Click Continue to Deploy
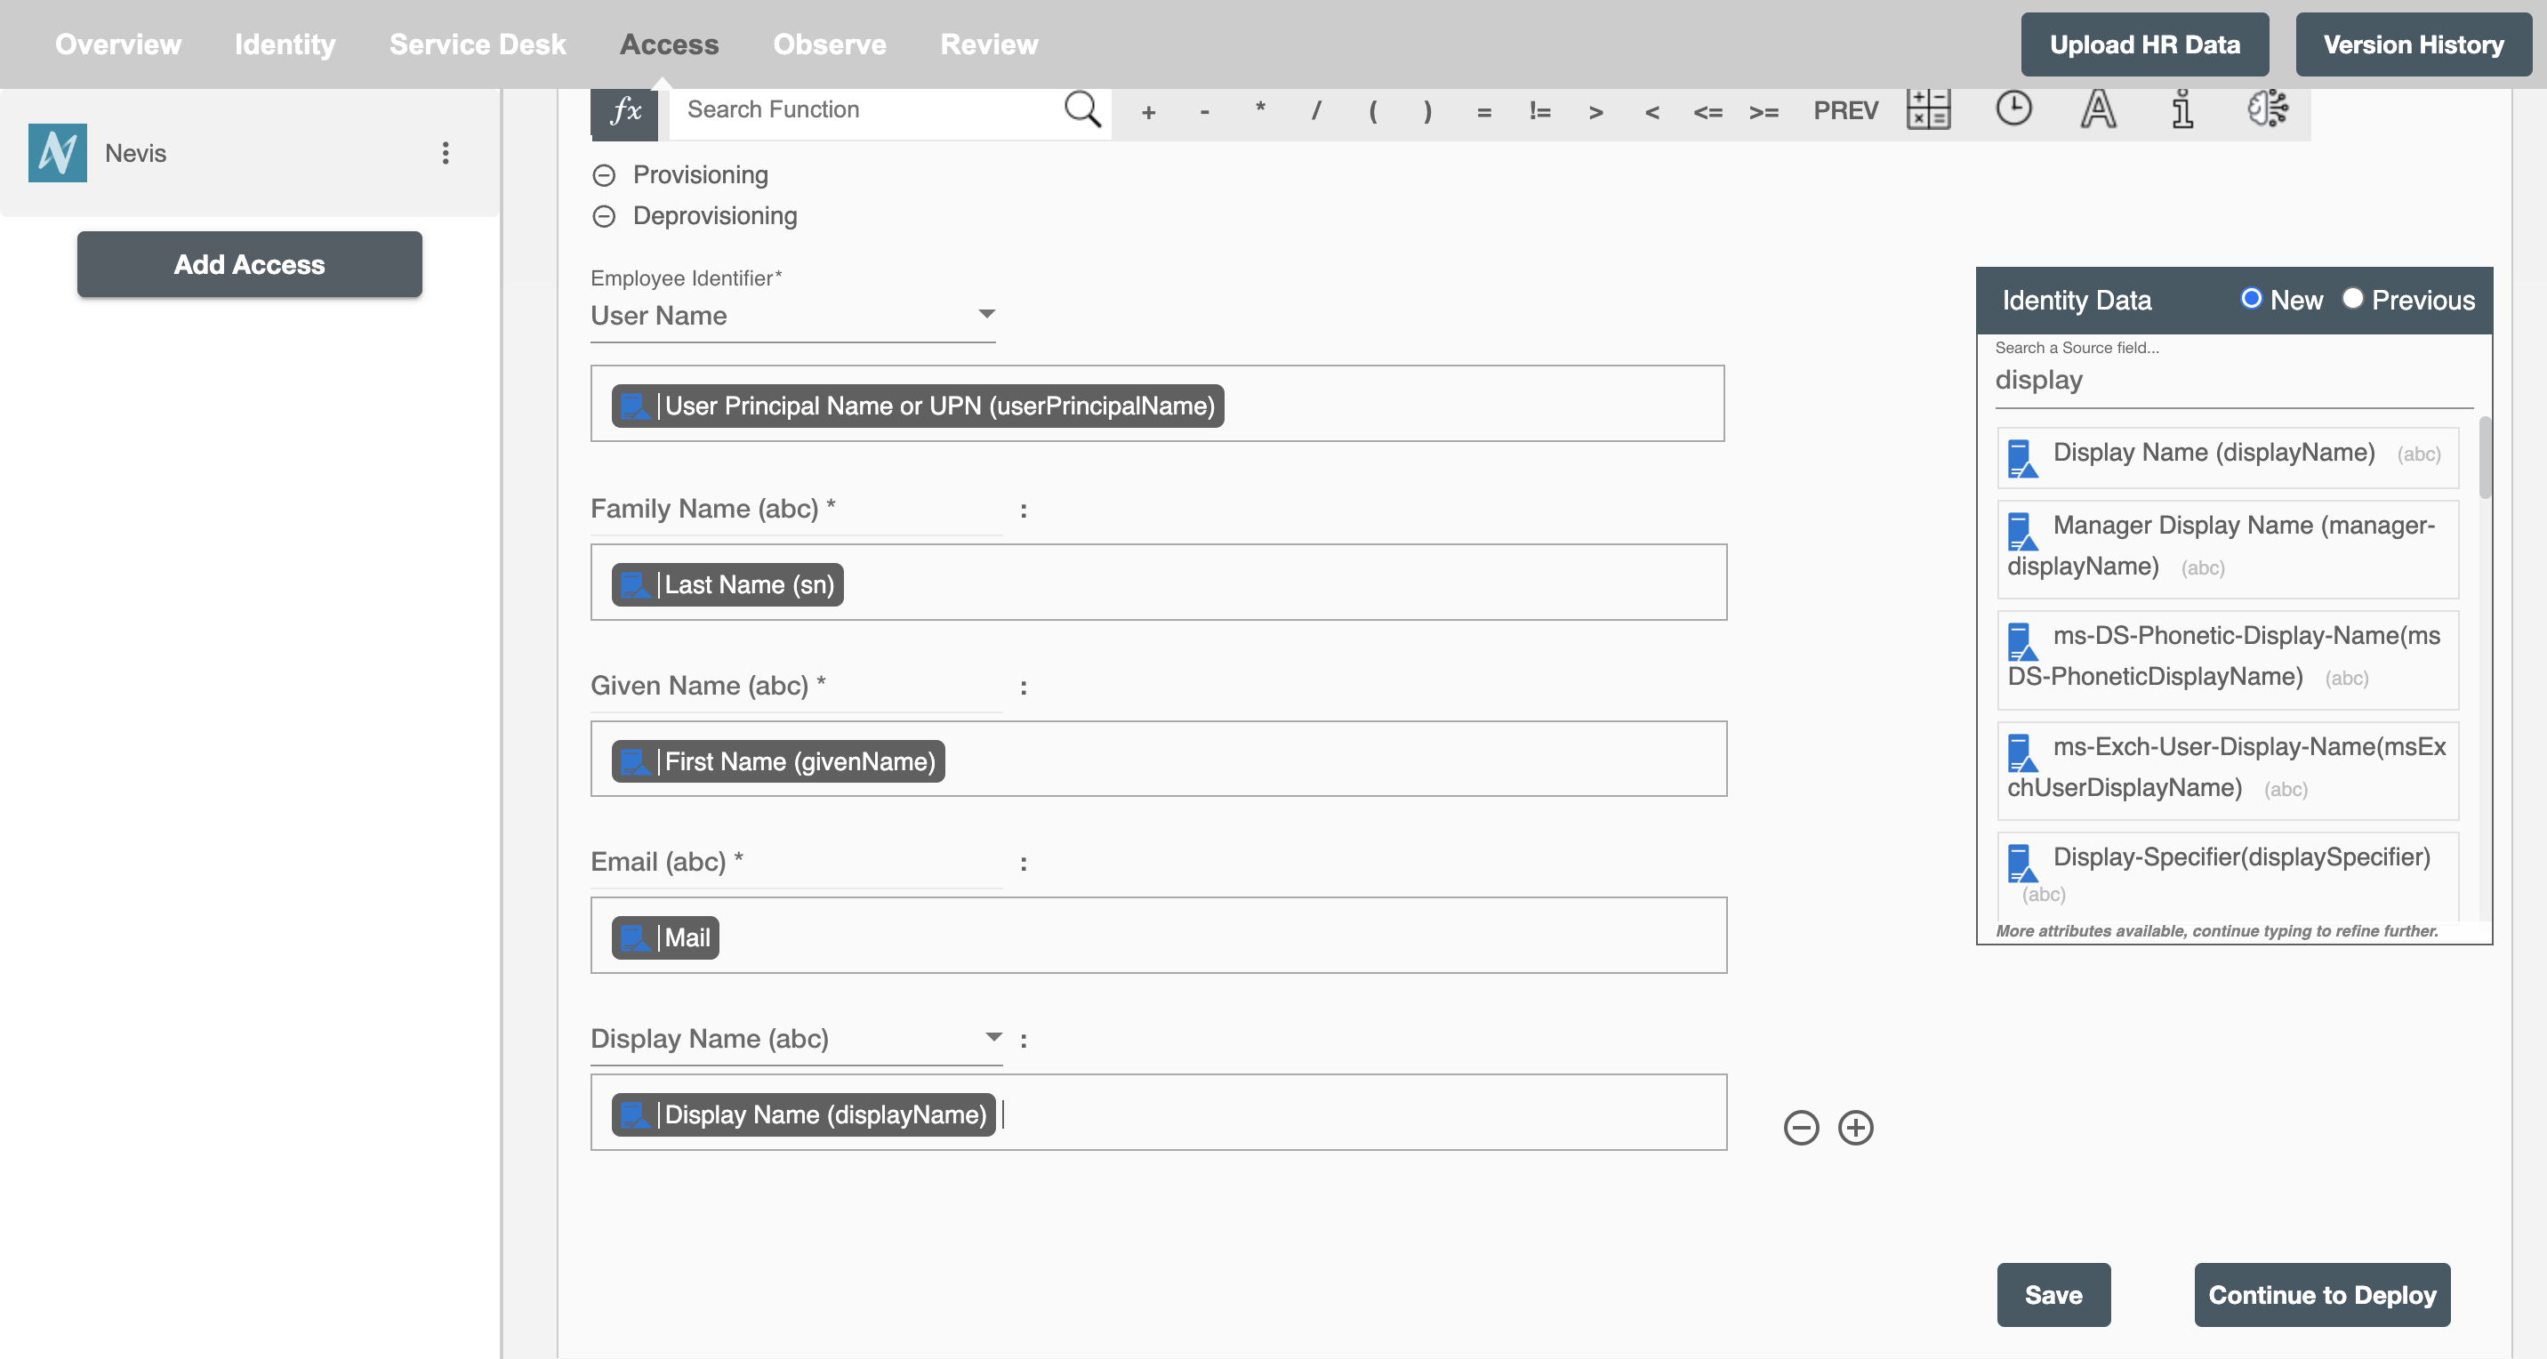 [x=2323, y=1295]
